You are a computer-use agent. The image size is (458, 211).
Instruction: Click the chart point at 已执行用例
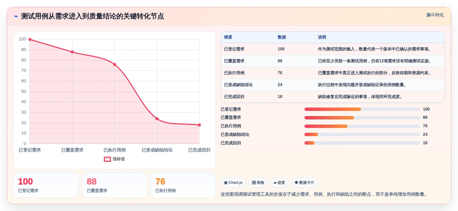[114, 64]
